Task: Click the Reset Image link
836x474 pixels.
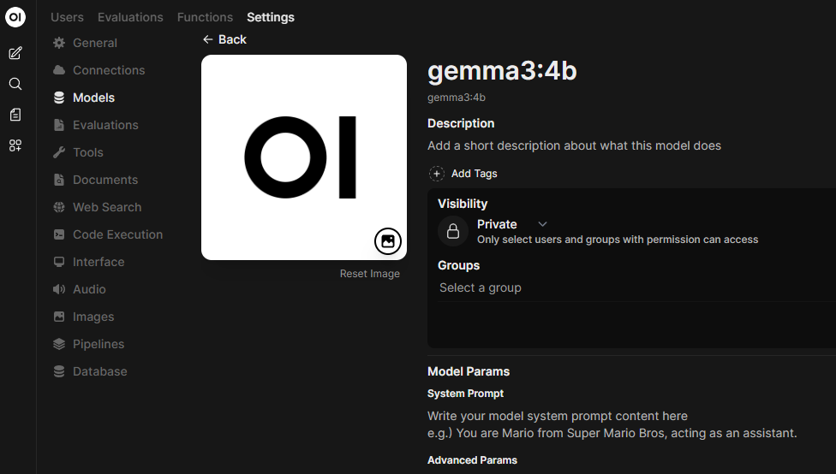Action: click(x=370, y=274)
